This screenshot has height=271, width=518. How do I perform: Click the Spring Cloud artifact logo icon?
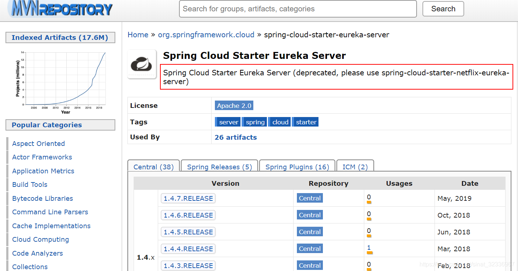pyautogui.click(x=142, y=64)
